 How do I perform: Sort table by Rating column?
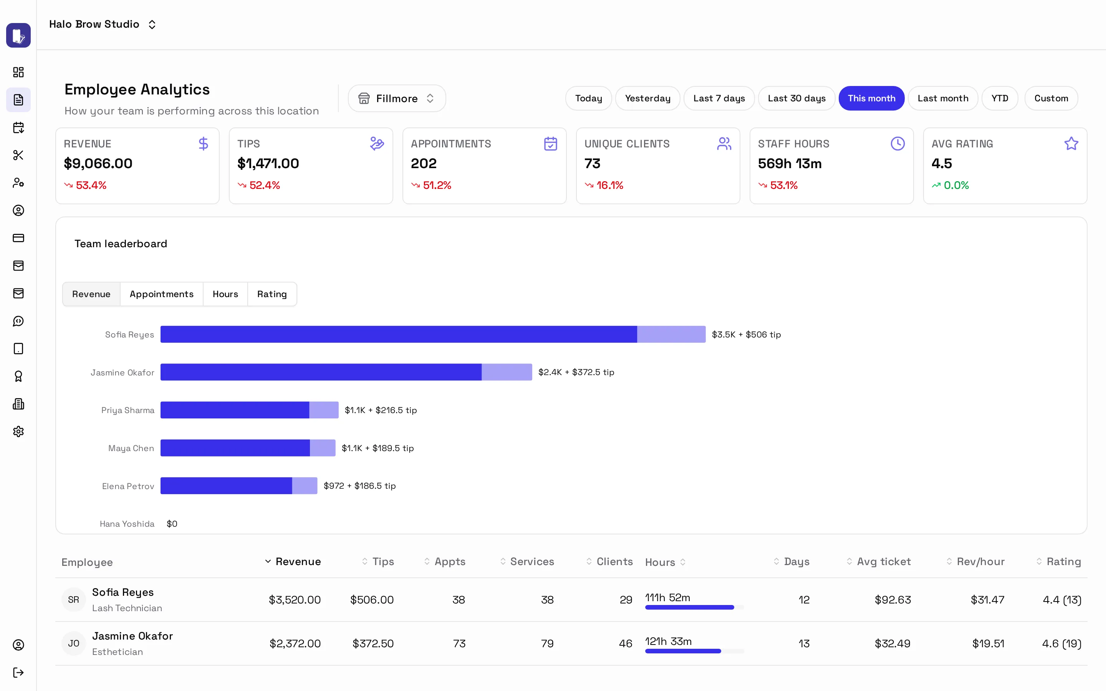1058,561
